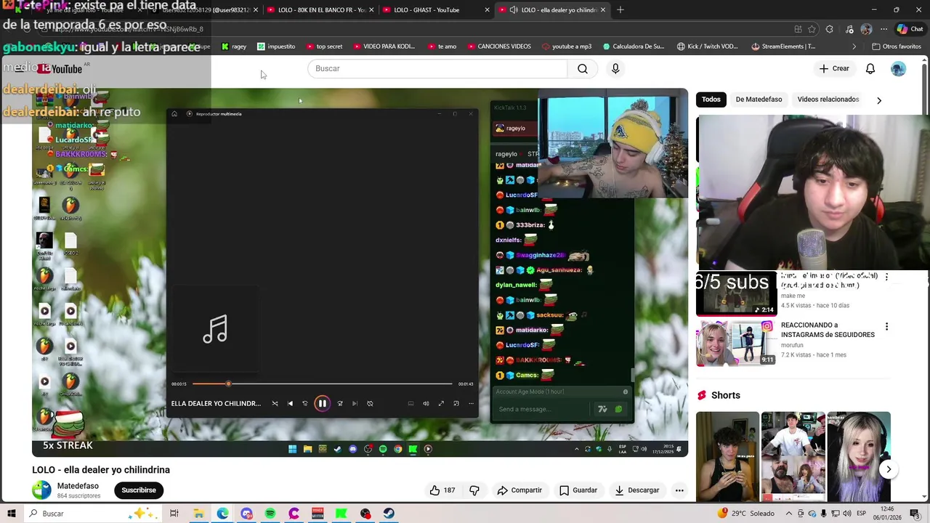The width and height of the screenshot is (930, 523).
Task: Click media player shuffle icon
Action: pyautogui.click(x=275, y=404)
